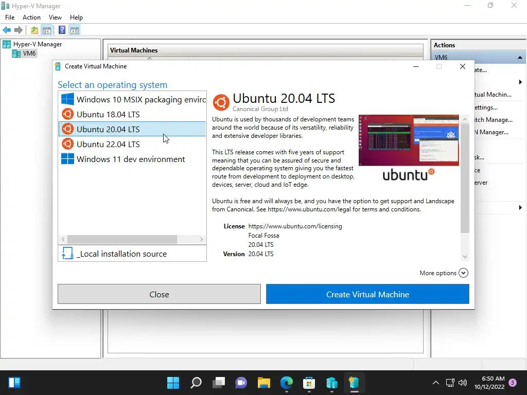Toggle the Show/Hide Console Tree toolbar icon
This screenshot has width=527, height=395.
[x=47, y=30]
